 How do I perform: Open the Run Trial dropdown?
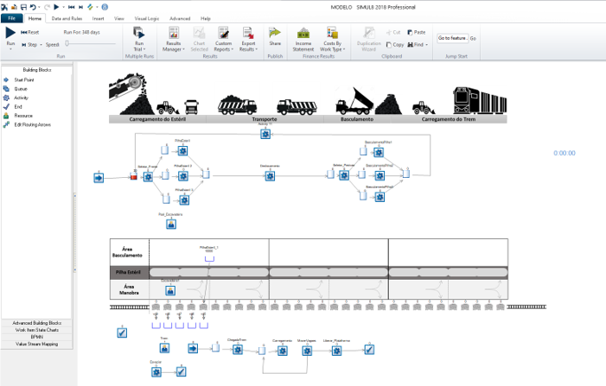138,37
